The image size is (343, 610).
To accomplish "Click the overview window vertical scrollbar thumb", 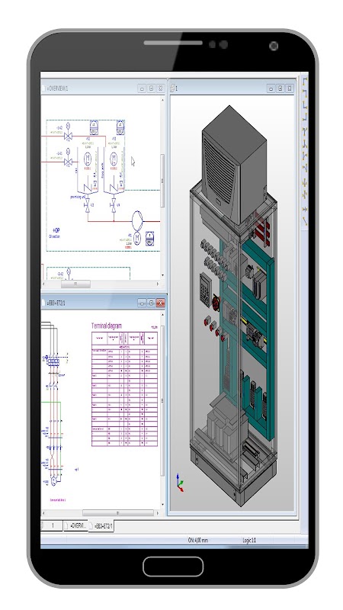I will pyautogui.click(x=162, y=181).
